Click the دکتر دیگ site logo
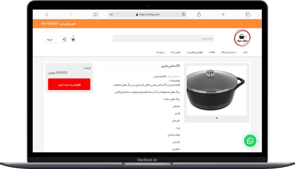 [242, 38]
